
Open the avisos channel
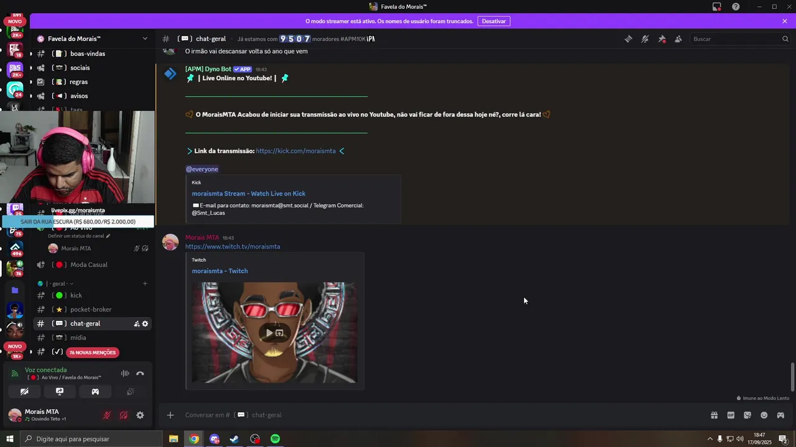[x=79, y=96]
